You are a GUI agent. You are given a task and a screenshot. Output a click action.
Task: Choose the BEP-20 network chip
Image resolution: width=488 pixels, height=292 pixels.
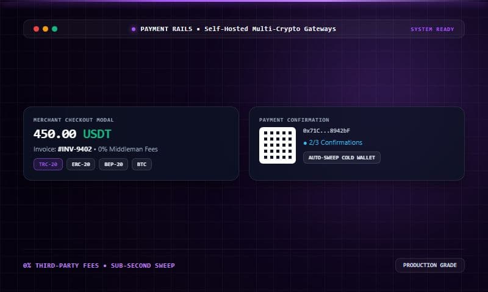point(113,164)
